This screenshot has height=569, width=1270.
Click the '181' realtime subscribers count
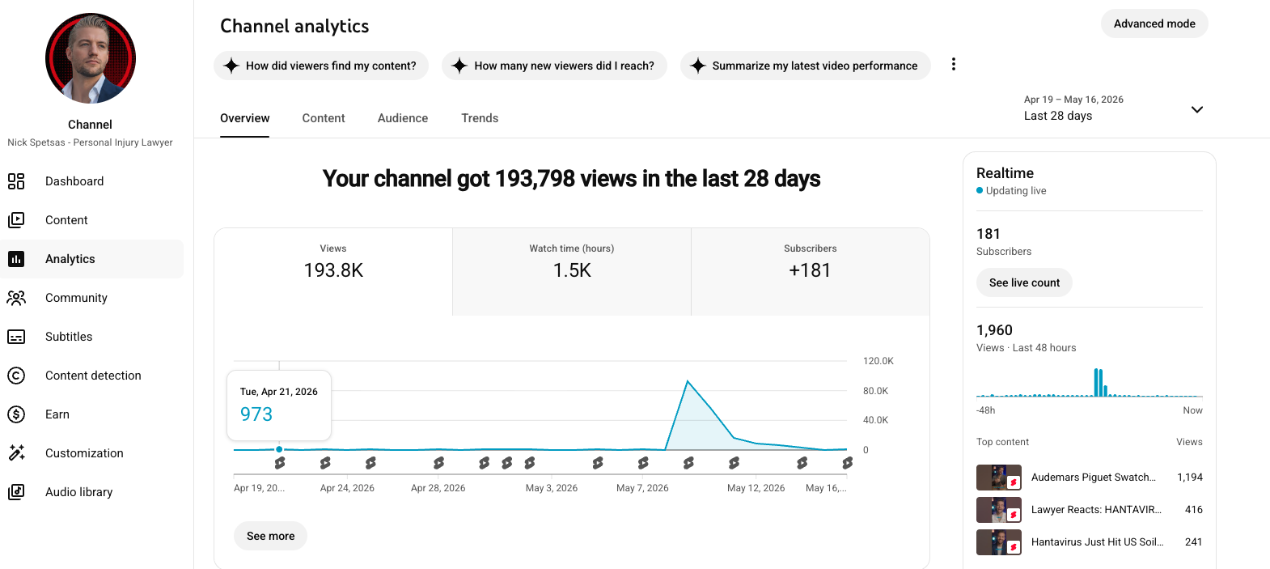click(x=988, y=234)
